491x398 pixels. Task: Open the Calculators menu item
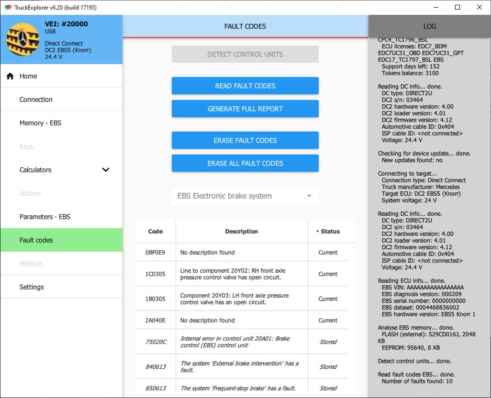pos(61,170)
